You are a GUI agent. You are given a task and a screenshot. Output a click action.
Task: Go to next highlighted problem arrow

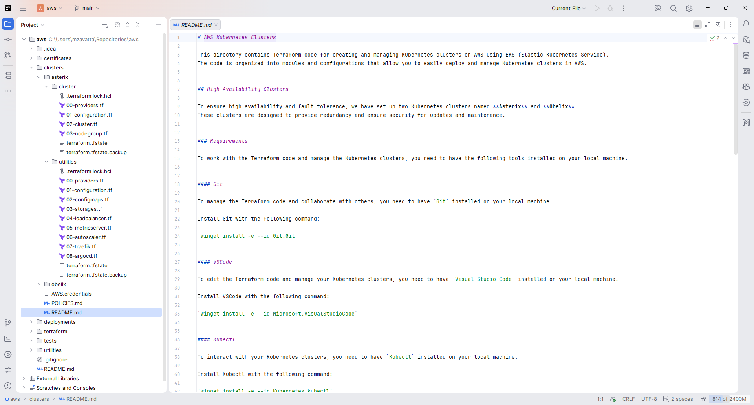[x=734, y=38]
